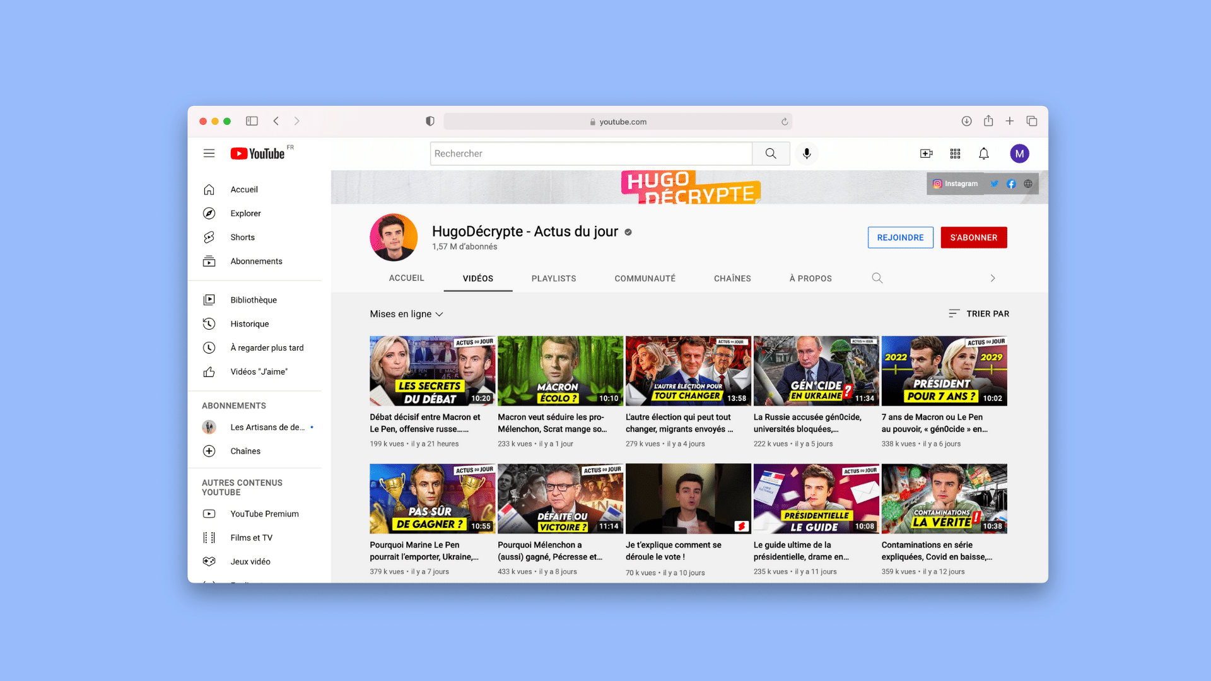This screenshot has height=681, width=1211.
Task: Go forward in Safari
Action: click(x=297, y=121)
